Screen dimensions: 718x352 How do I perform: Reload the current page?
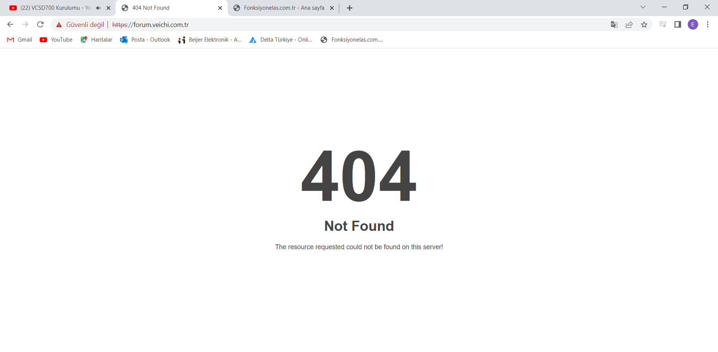(x=40, y=25)
